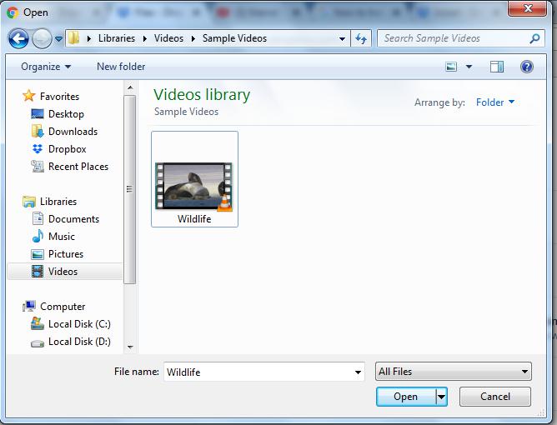Select Favorites in navigation pane
The height and width of the screenshot is (425, 557).
(60, 97)
